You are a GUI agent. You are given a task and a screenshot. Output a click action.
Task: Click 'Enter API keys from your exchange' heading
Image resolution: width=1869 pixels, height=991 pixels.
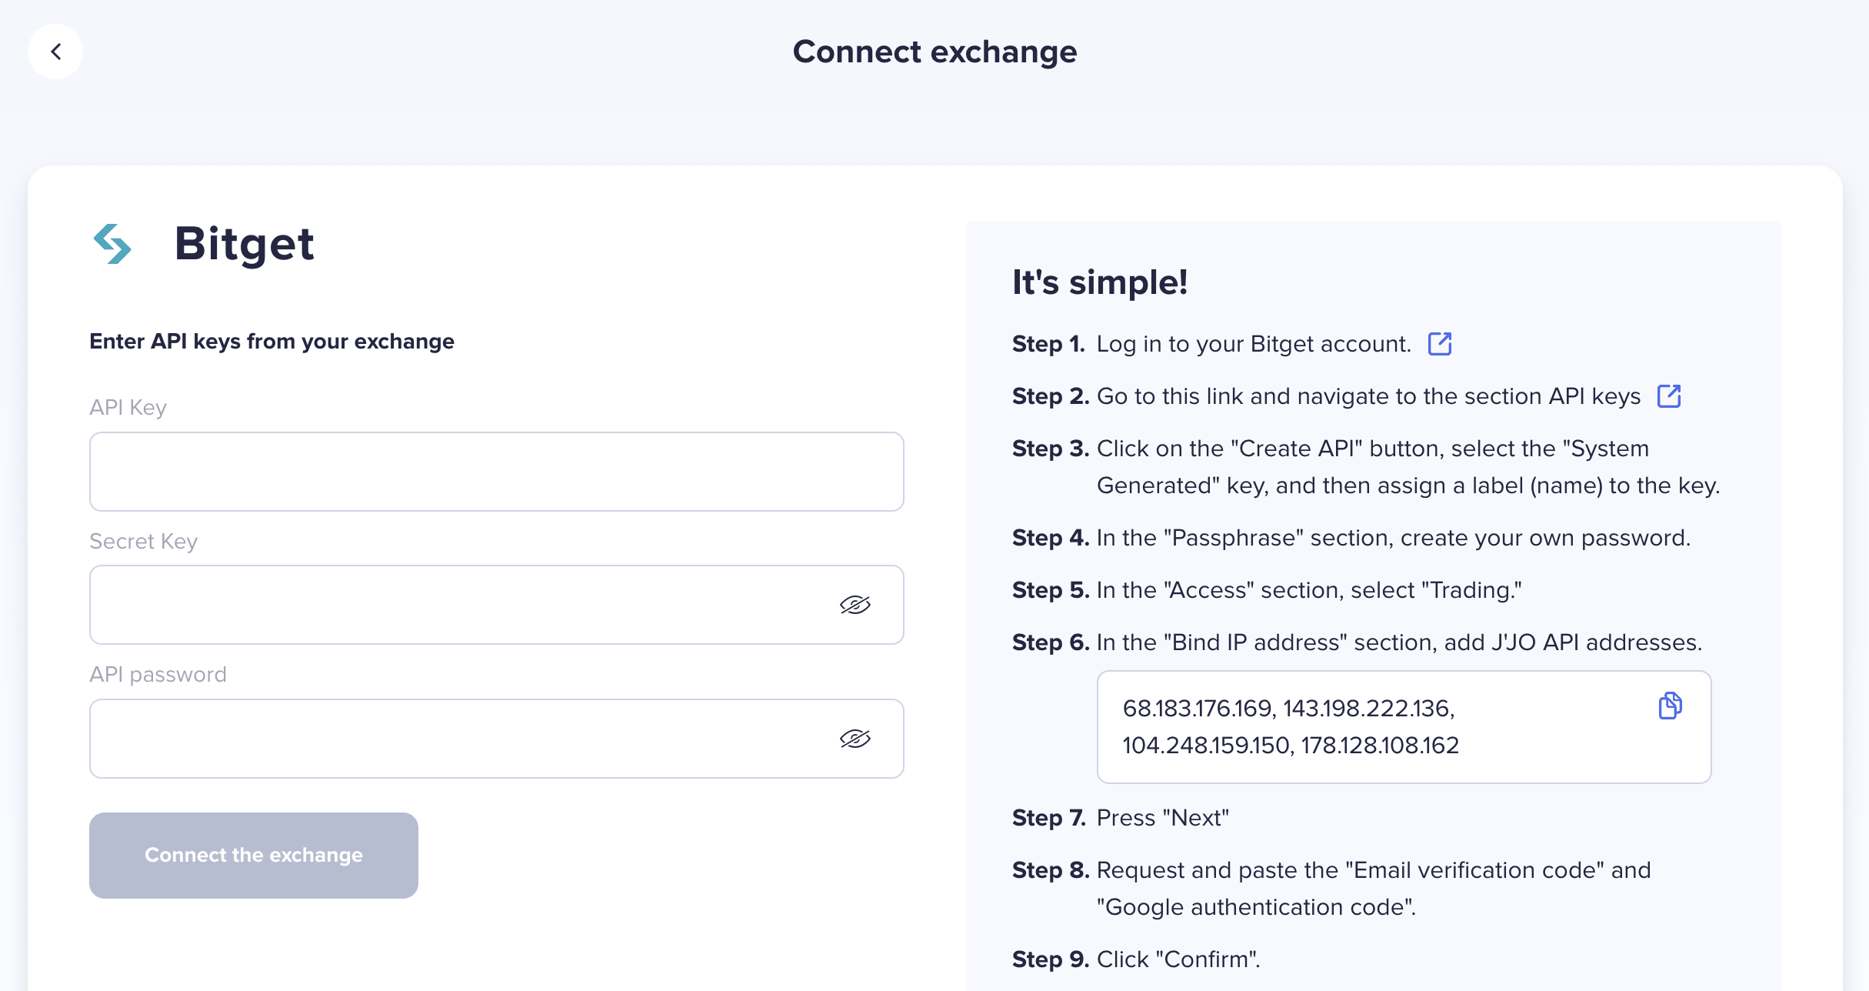click(272, 342)
